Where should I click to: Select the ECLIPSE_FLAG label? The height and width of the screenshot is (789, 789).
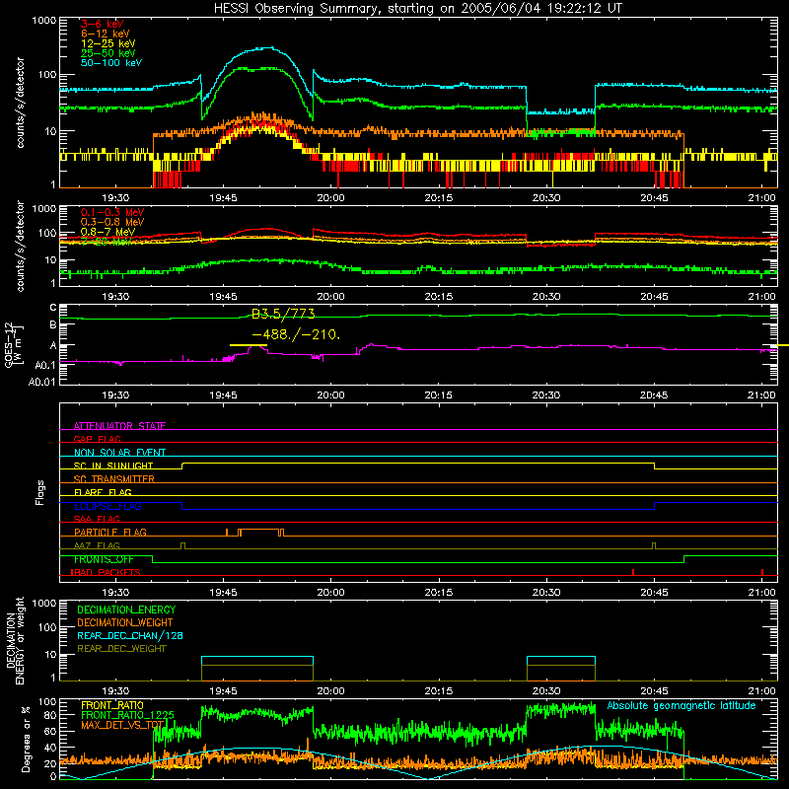[x=108, y=506]
